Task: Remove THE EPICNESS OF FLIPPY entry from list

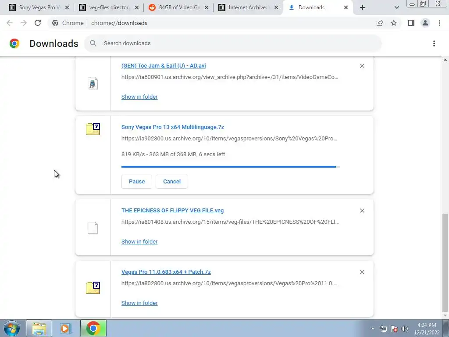Action: click(362, 211)
